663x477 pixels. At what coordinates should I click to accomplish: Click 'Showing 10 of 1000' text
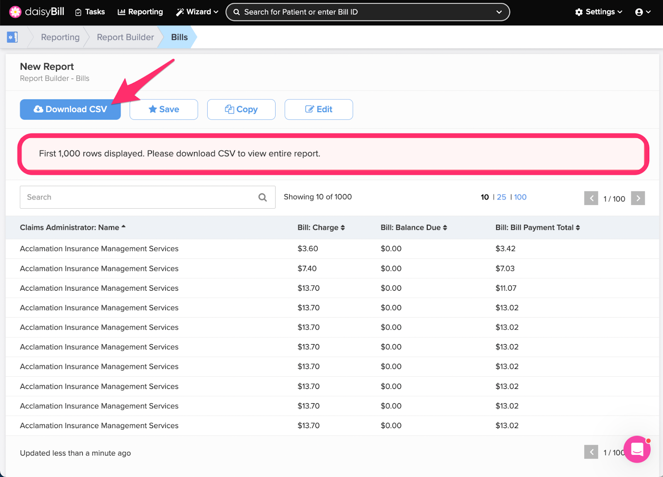[x=318, y=197]
